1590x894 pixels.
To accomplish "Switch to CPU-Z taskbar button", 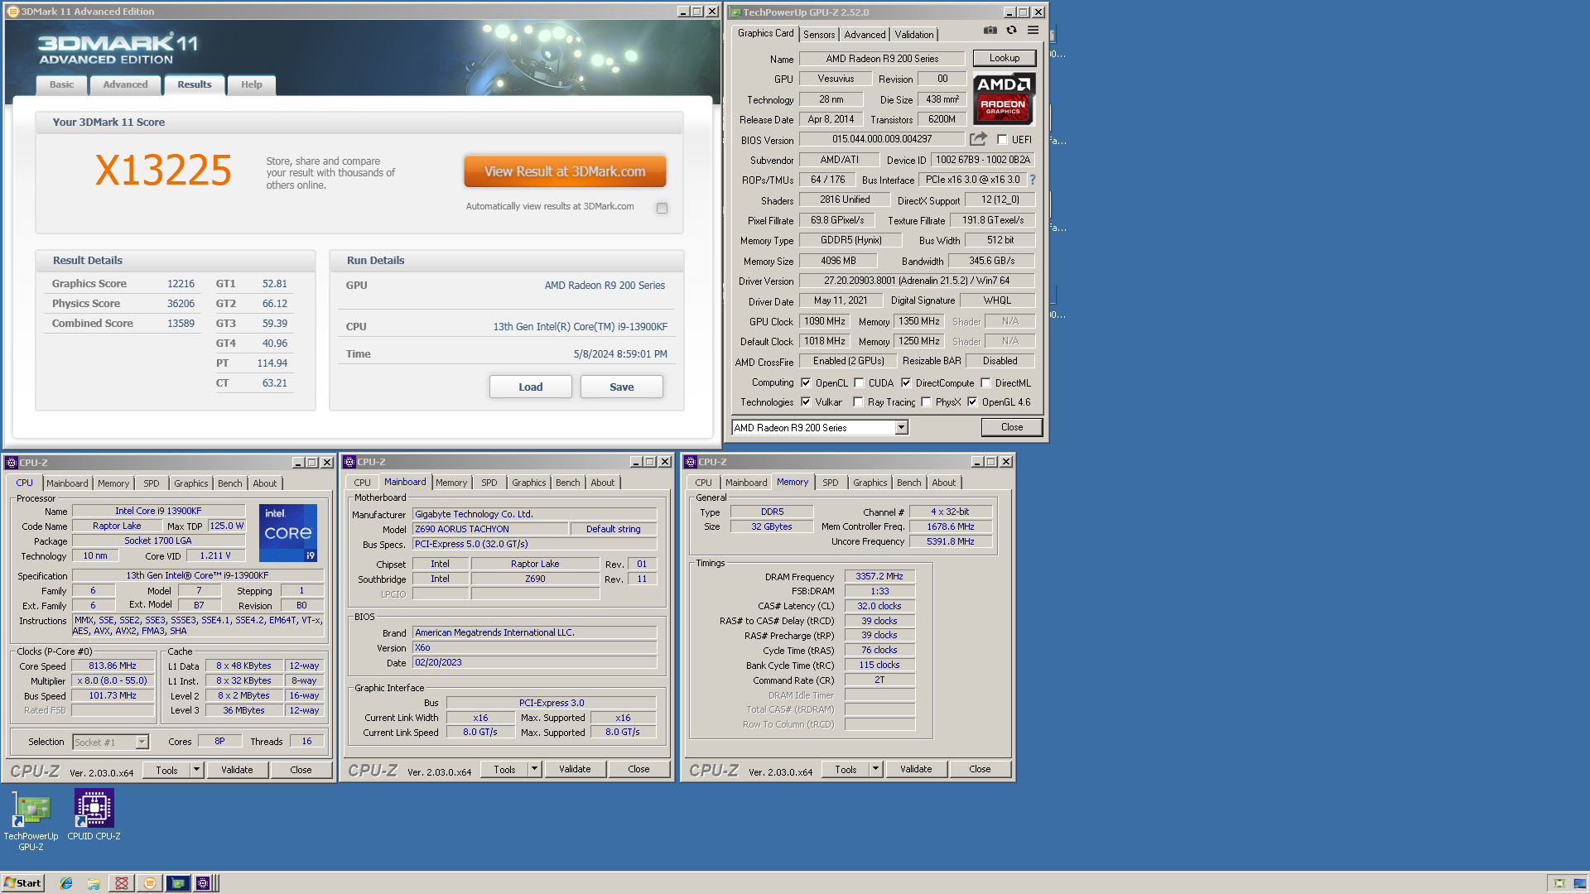I will coord(204,883).
